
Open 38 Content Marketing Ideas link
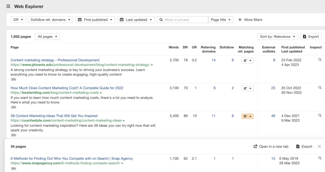pos(54,116)
